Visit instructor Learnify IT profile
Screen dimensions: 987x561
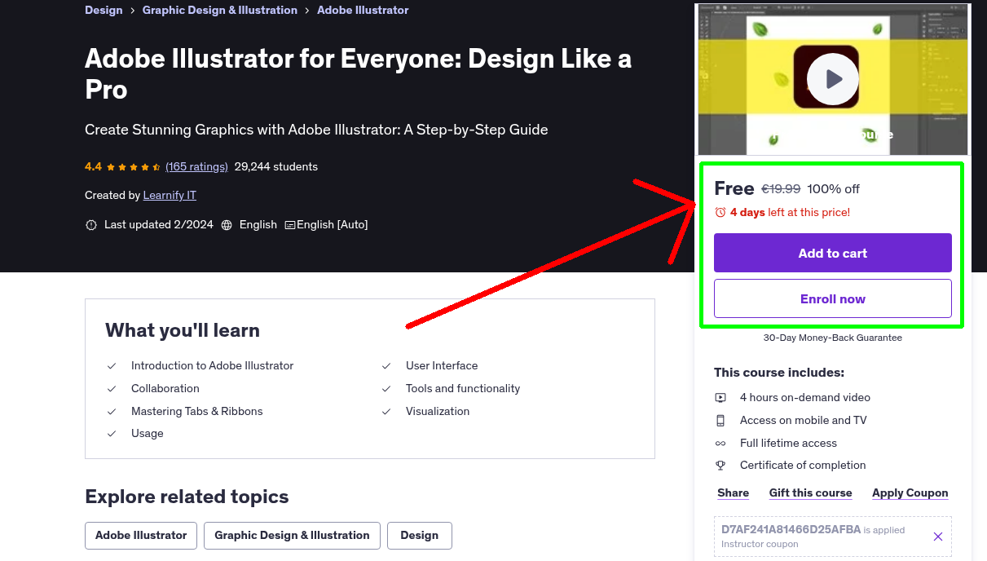170,196
